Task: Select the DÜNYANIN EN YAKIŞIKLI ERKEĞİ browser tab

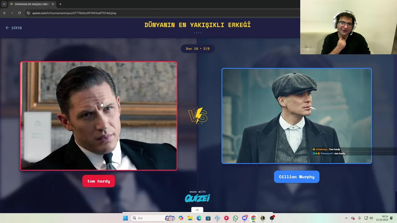Action: [x=32, y=4]
